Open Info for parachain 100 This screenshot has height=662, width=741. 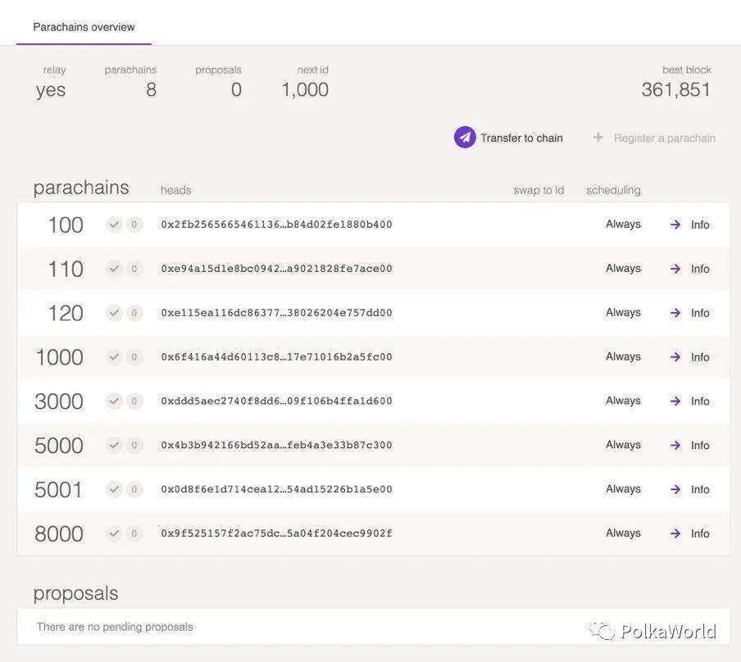coord(700,224)
